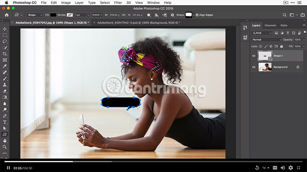Select the Hand tool
The image size is (307, 172).
point(5,141)
